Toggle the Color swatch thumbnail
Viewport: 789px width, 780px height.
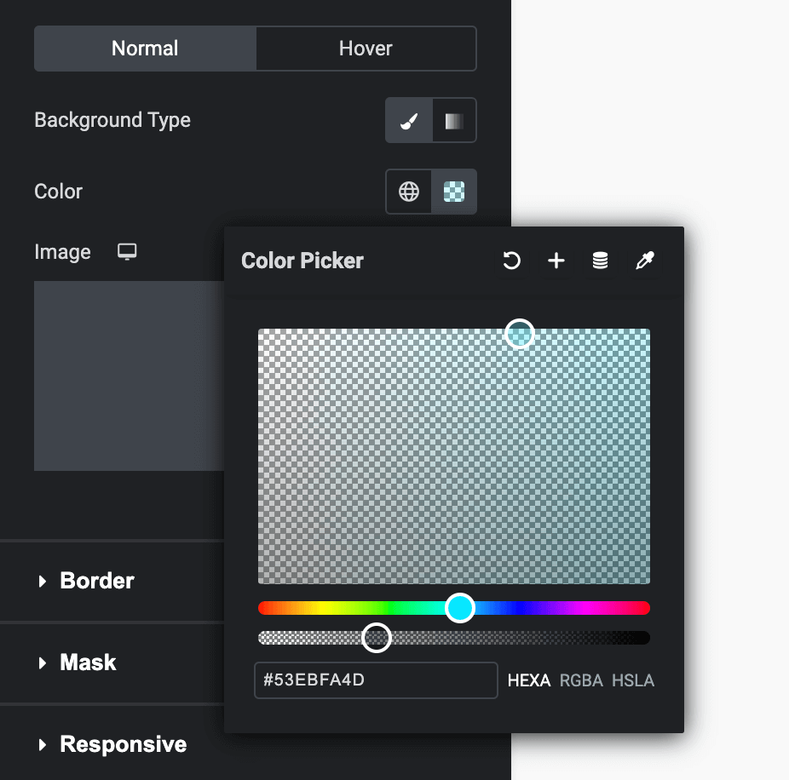click(453, 191)
